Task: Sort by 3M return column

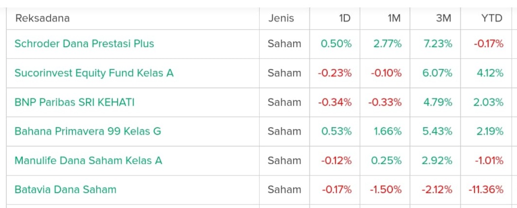Action: coord(444,18)
